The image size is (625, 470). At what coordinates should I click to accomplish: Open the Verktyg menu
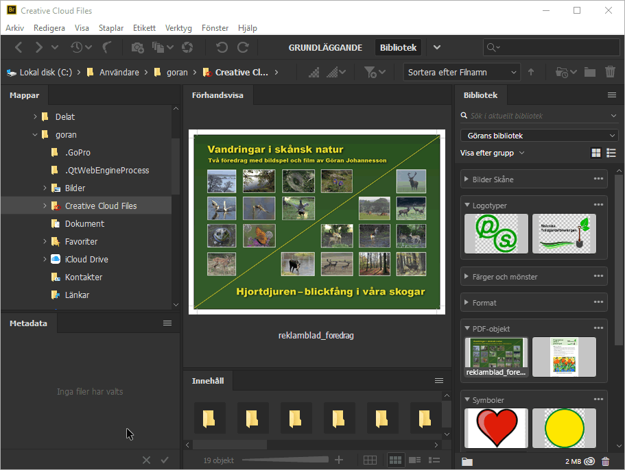coord(178,28)
